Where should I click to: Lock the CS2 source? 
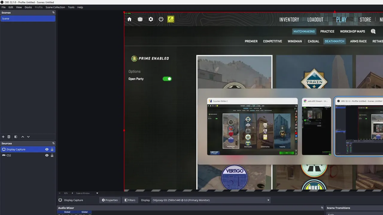pos(52,155)
